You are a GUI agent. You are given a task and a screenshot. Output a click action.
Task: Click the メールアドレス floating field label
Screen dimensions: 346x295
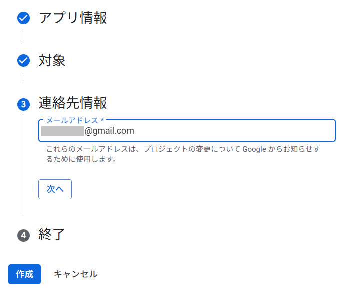(74, 120)
